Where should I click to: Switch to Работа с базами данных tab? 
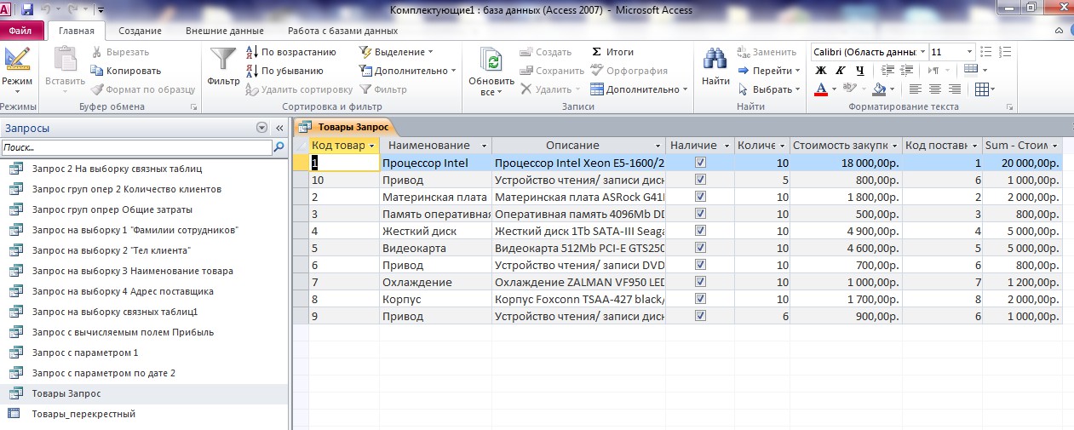coord(342,31)
